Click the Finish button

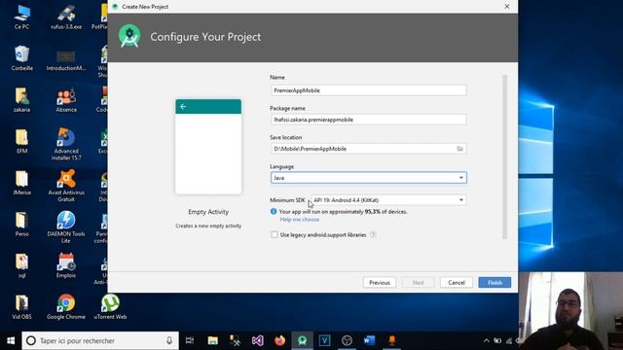(x=495, y=283)
